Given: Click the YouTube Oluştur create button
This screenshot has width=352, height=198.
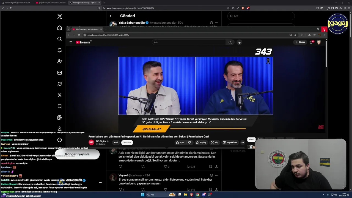Looking at the screenshot, I should coord(300,42).
